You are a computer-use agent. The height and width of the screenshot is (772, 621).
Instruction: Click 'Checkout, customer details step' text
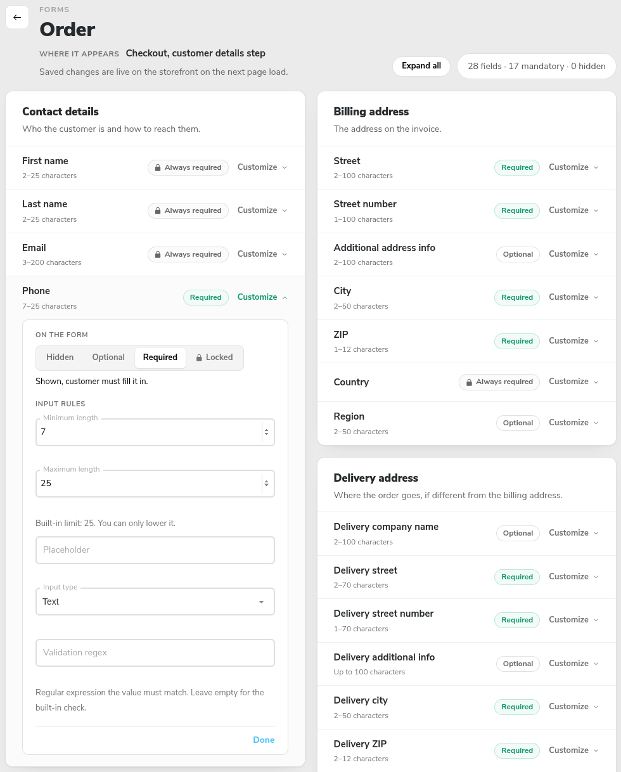[196, 53]
